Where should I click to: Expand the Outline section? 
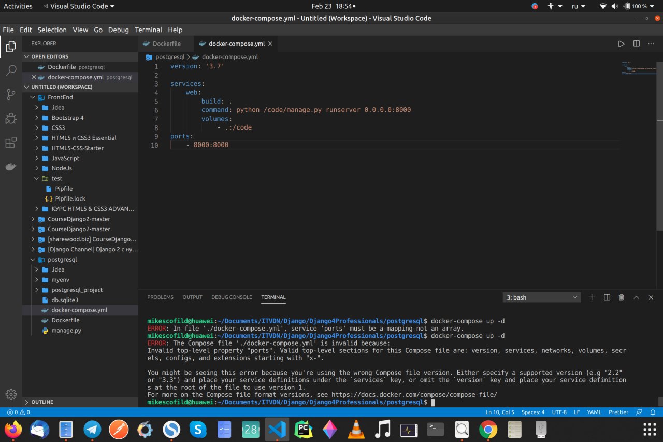point(80,402)
